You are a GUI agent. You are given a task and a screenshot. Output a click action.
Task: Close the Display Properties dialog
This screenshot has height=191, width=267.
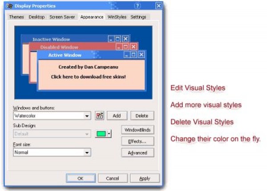[x=159, y=6]
